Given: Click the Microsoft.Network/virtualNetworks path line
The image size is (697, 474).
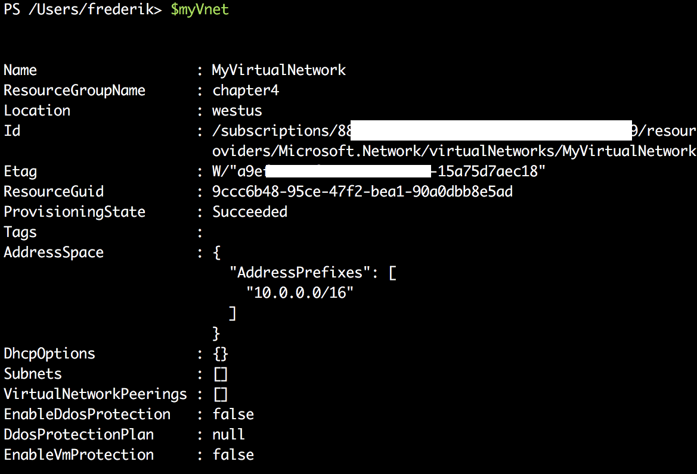Looking at the screenshot, I should point(454,151).
